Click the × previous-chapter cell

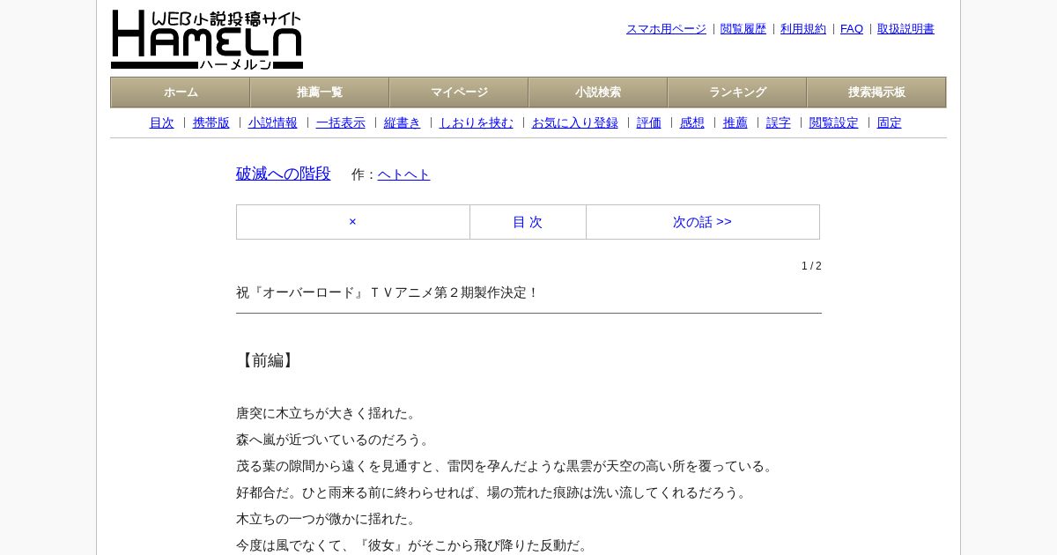tap(353, 222)
